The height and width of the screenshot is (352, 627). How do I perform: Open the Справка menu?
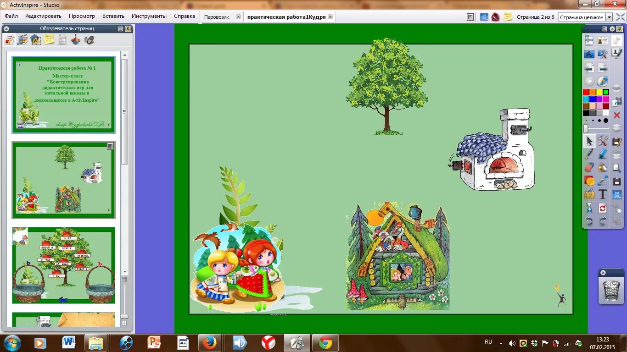pos(185,16)
